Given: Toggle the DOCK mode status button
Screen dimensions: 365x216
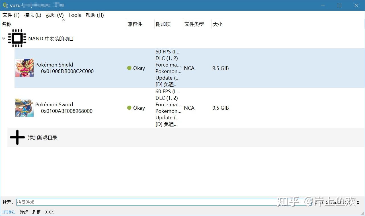Looking at the screenshot, I should [49, 212].
